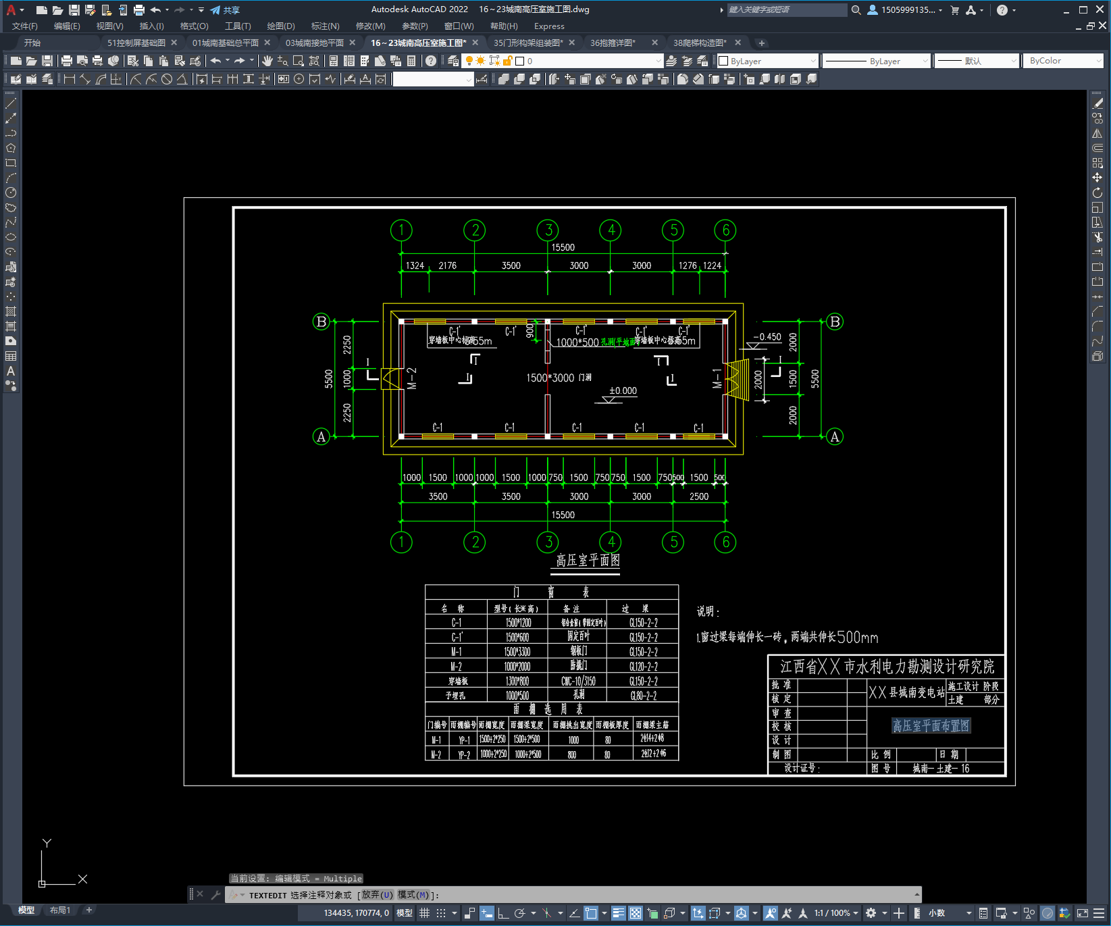Switch to the 51控制屏基础图 drawing tab
Viewport: 1111px width, 926px height.
(136, 43)
